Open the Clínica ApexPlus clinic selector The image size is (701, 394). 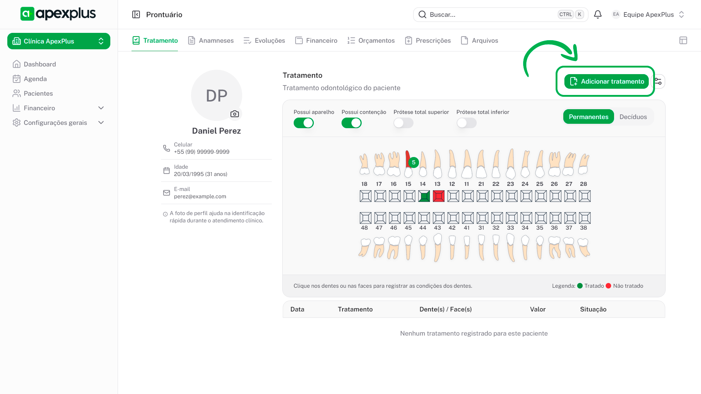(x=59, y=41)
